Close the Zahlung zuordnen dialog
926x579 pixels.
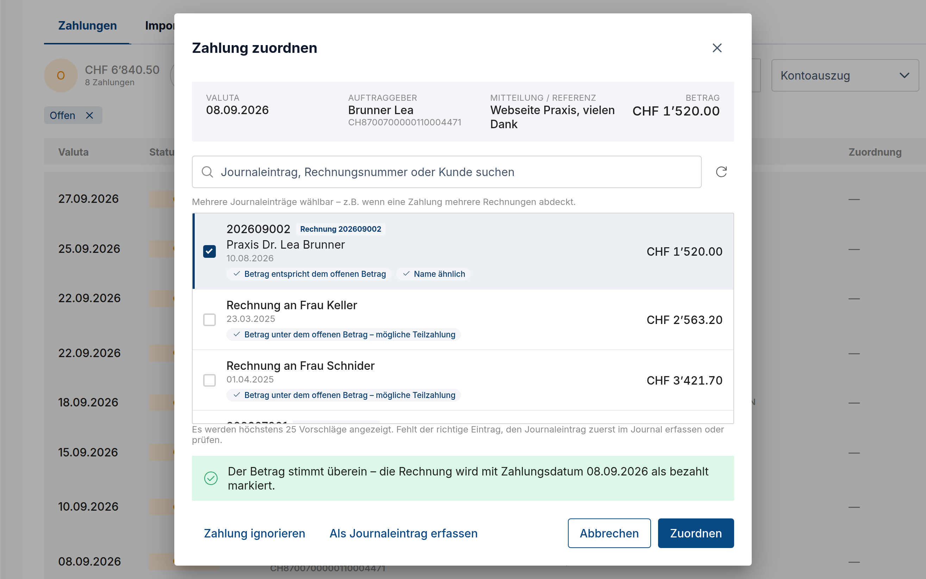[x=717, y=48]
